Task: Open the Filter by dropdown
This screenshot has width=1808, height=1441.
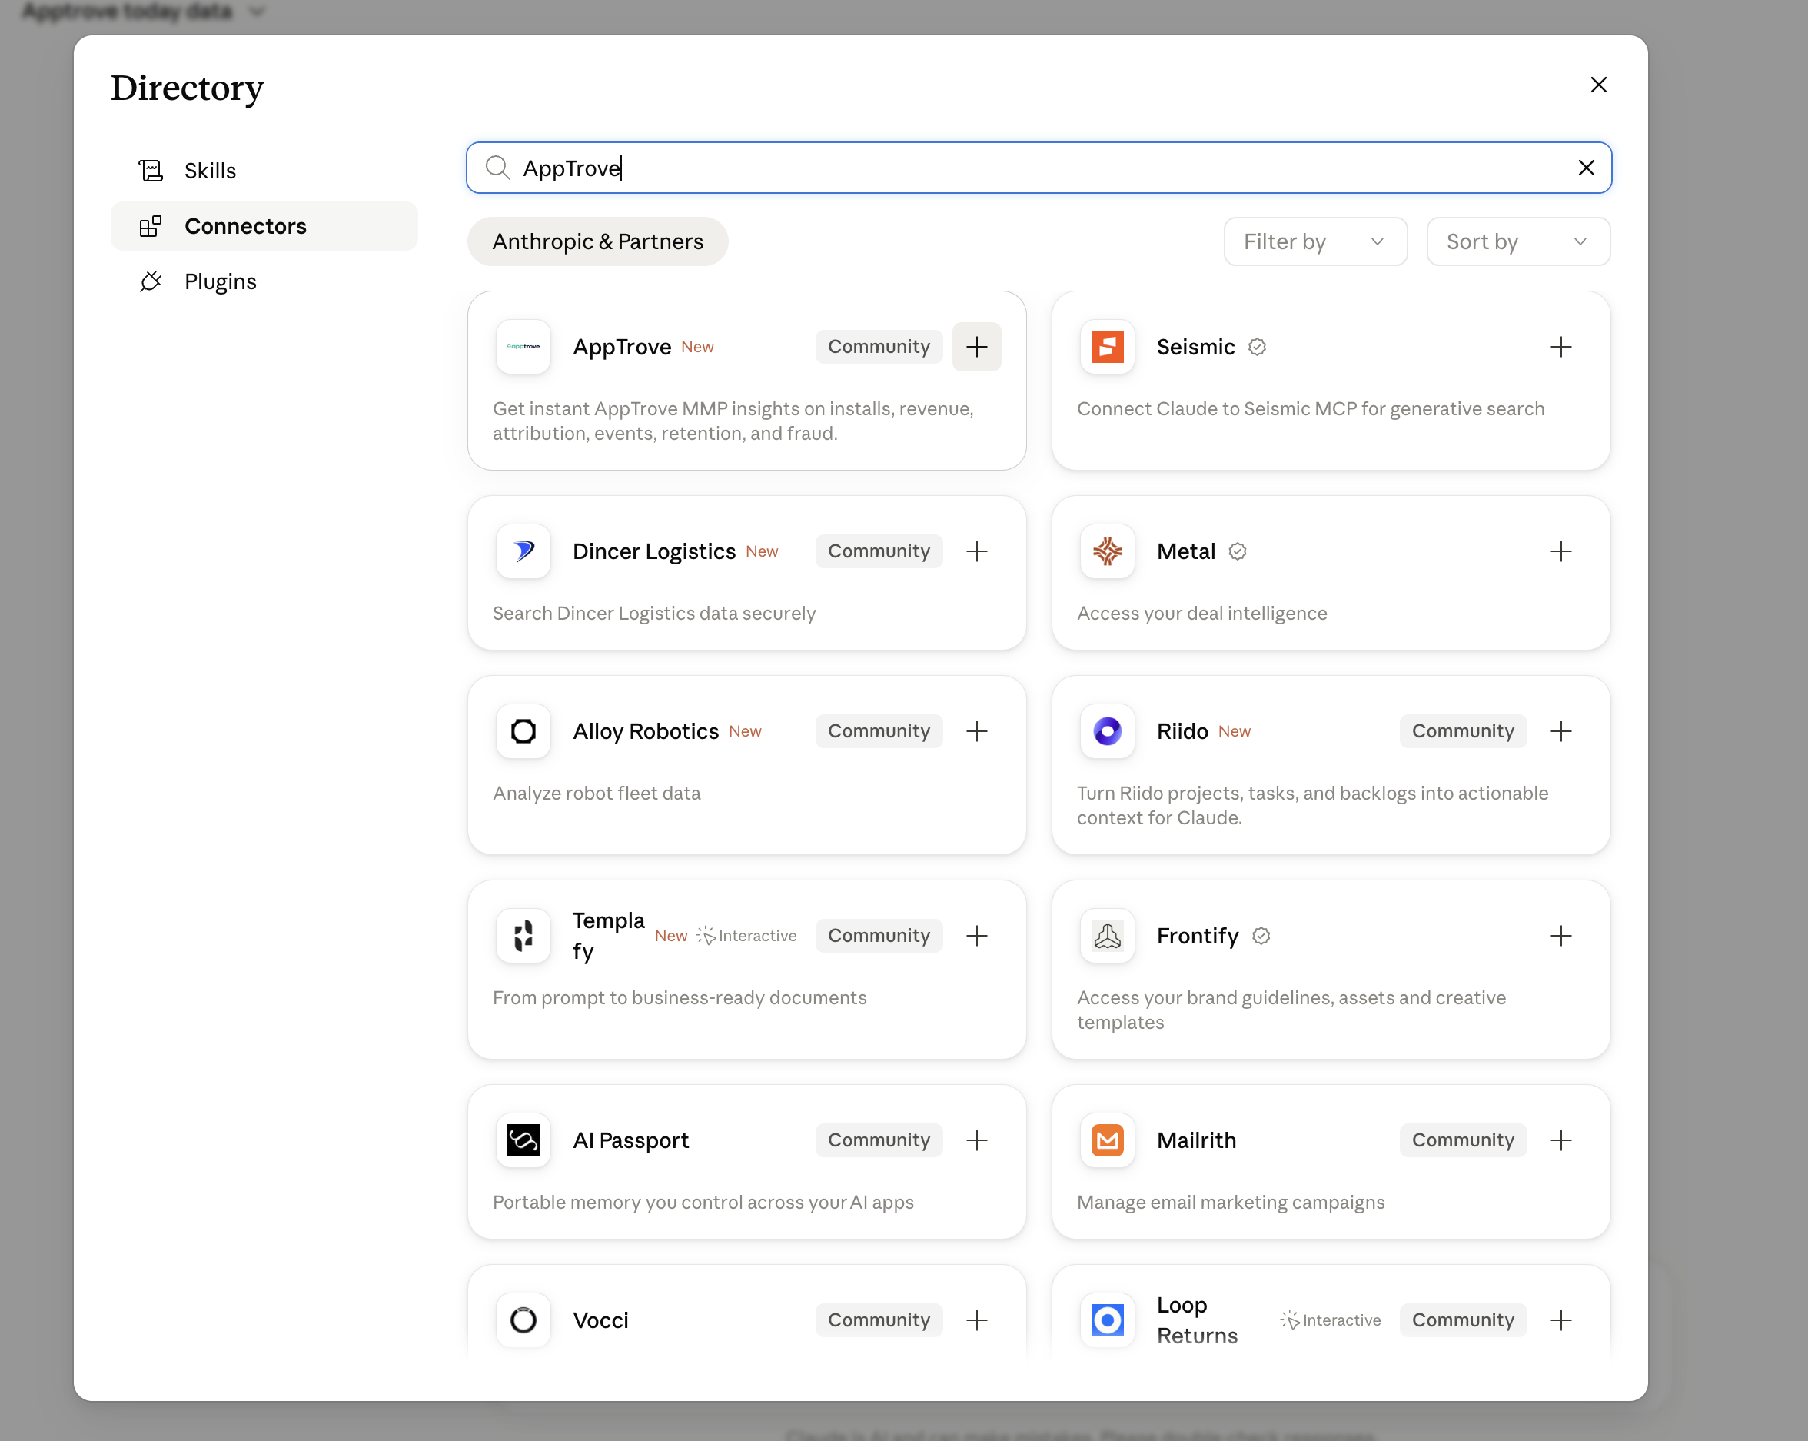Action: 1315,241
